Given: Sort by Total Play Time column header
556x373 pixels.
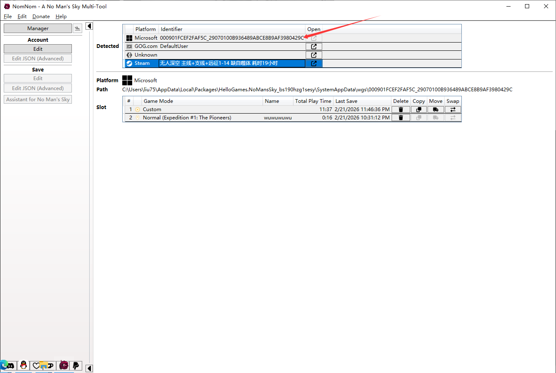Looking at the screenshot, I should tap(313, 101).
